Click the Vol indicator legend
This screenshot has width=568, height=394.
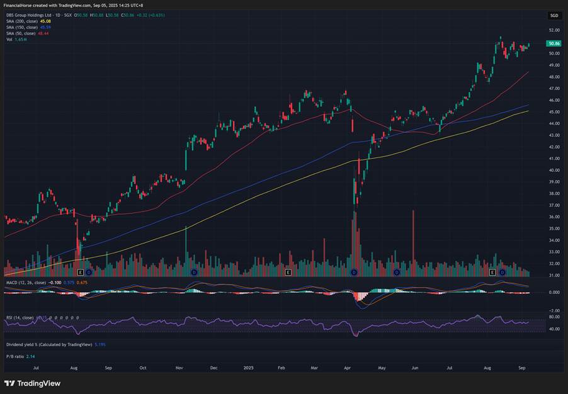click(9, 39)
